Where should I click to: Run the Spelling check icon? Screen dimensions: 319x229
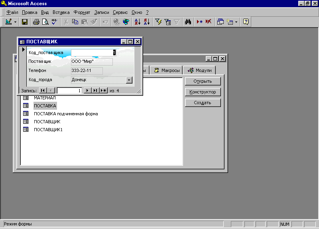(55, 22)
